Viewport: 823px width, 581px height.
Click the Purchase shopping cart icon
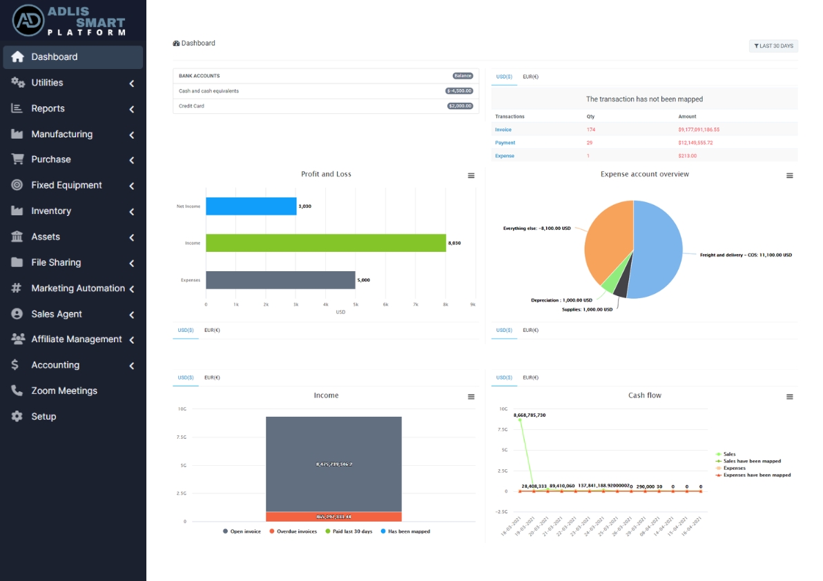click(x=17, y=159)
